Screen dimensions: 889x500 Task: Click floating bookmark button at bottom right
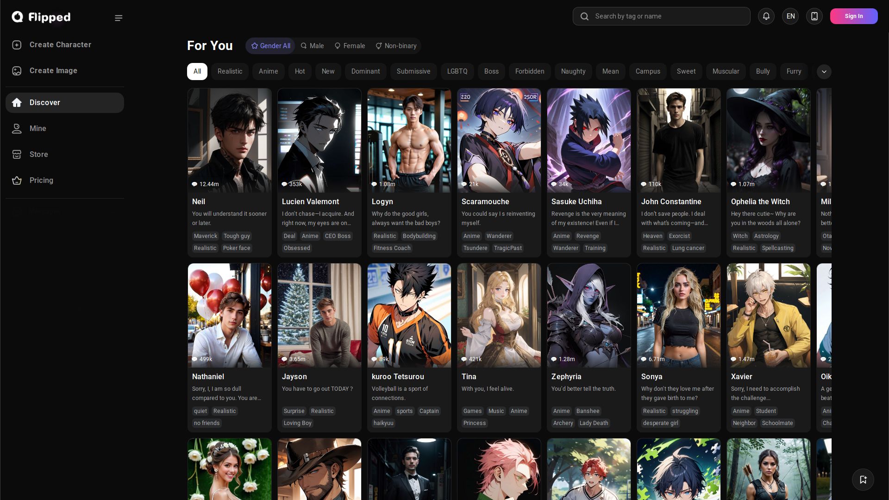tap(863, 480)
